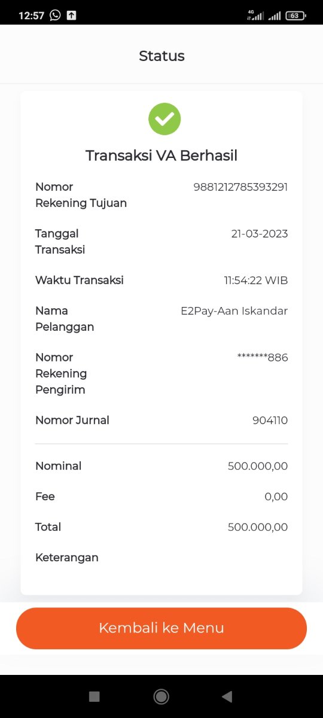323x718 pixels.
Task: Tap Android square recent apps button
Action: click(94, 696)
